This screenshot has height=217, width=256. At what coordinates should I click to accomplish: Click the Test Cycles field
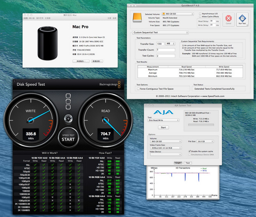165,56
